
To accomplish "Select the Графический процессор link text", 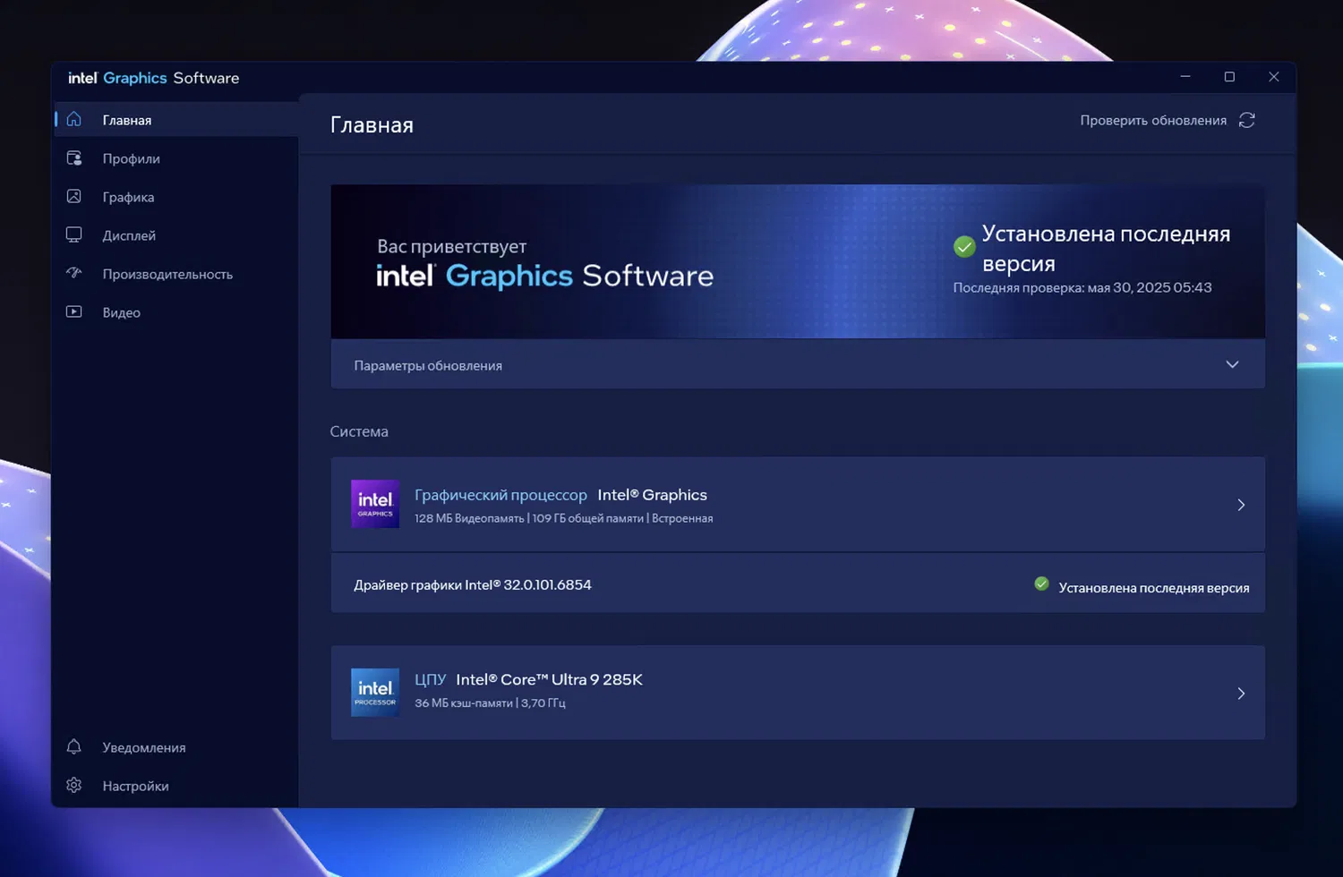I will [x=500, y=495].
